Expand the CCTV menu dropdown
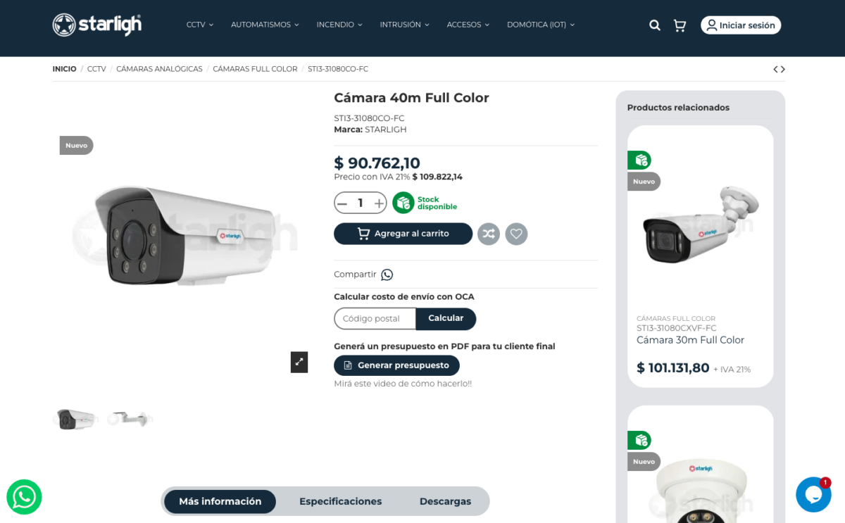 pos(200,25)
